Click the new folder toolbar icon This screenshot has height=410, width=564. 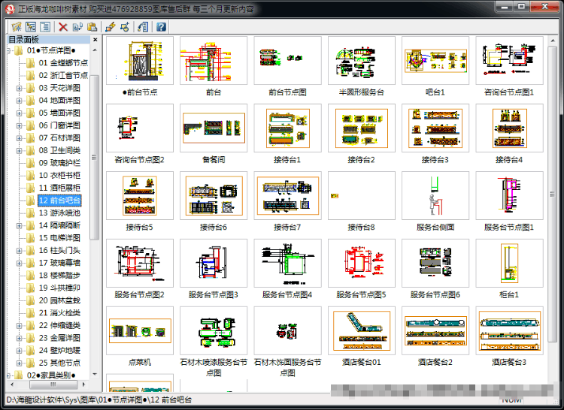(16, 26)
